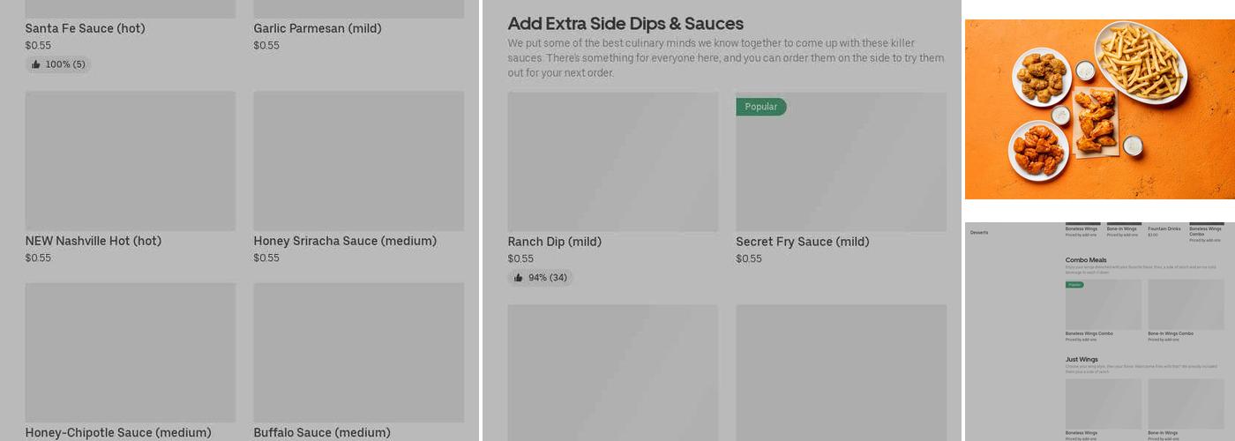Choose Boneless Wings image under Just Wings
This screenshot has height=441, width=1235.
1103,404
